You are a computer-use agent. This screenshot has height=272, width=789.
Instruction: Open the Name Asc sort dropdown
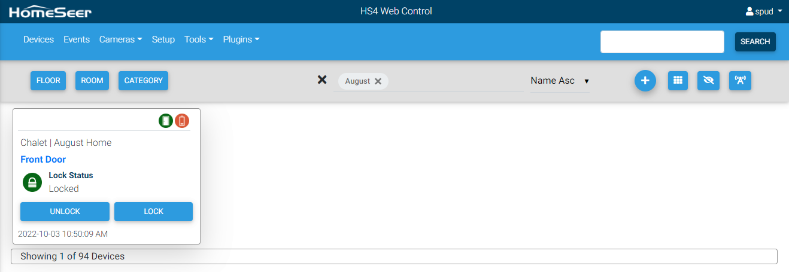[559, 81]
